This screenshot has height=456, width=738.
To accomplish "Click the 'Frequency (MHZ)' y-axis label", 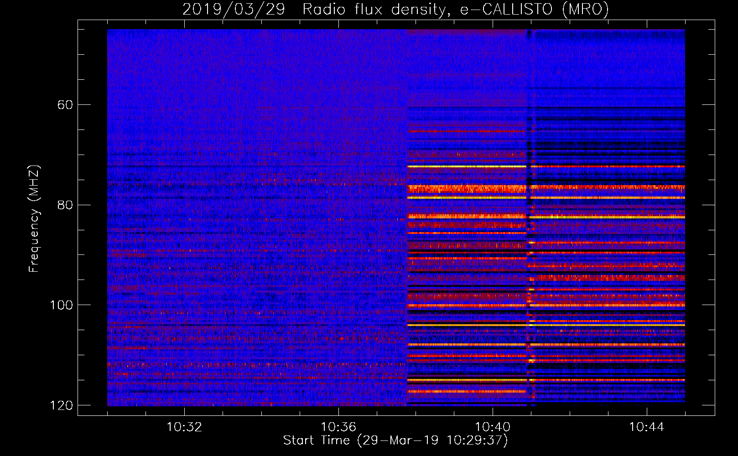I will click(34, 219).
